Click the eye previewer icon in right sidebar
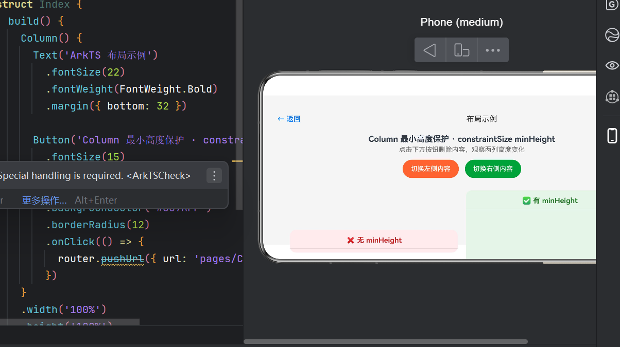The height and width of the screenshot is (347, 620). click(x=612, y=65)
